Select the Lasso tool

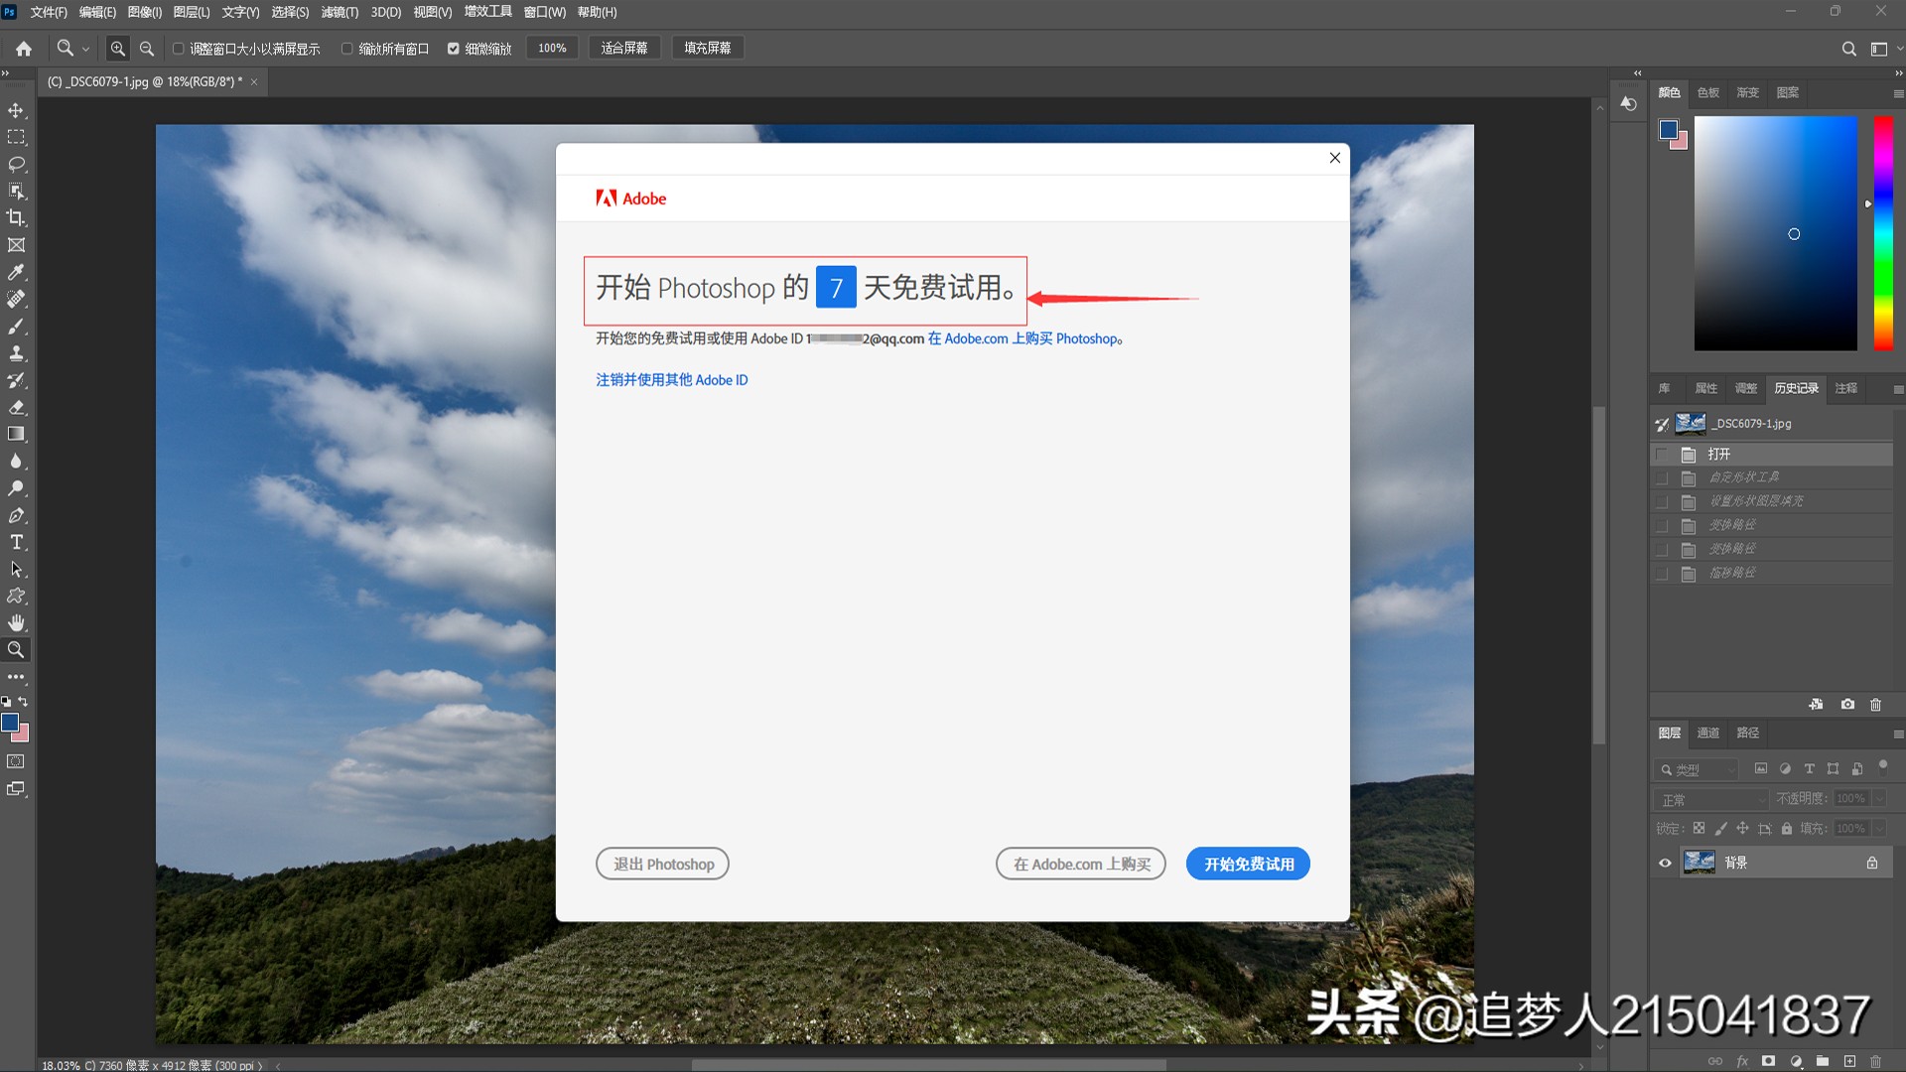(x=16, y=165)
